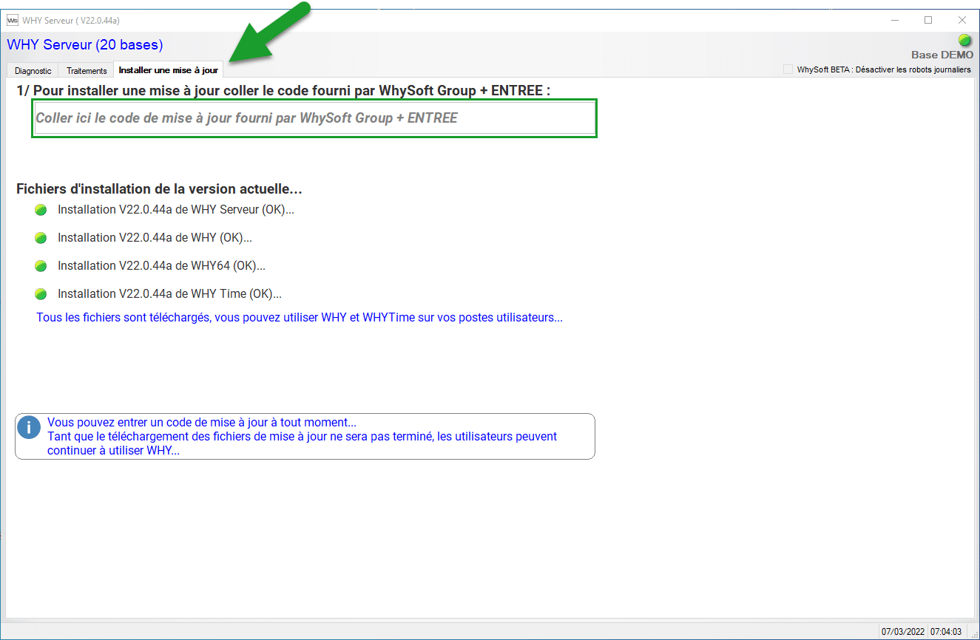Click 'Tous les fichiers sont téléchargés' message

300,318
